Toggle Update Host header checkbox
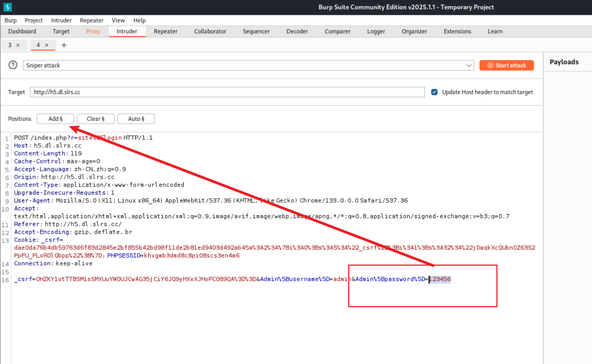Screen dimensions: 592x364 [434, 92]
